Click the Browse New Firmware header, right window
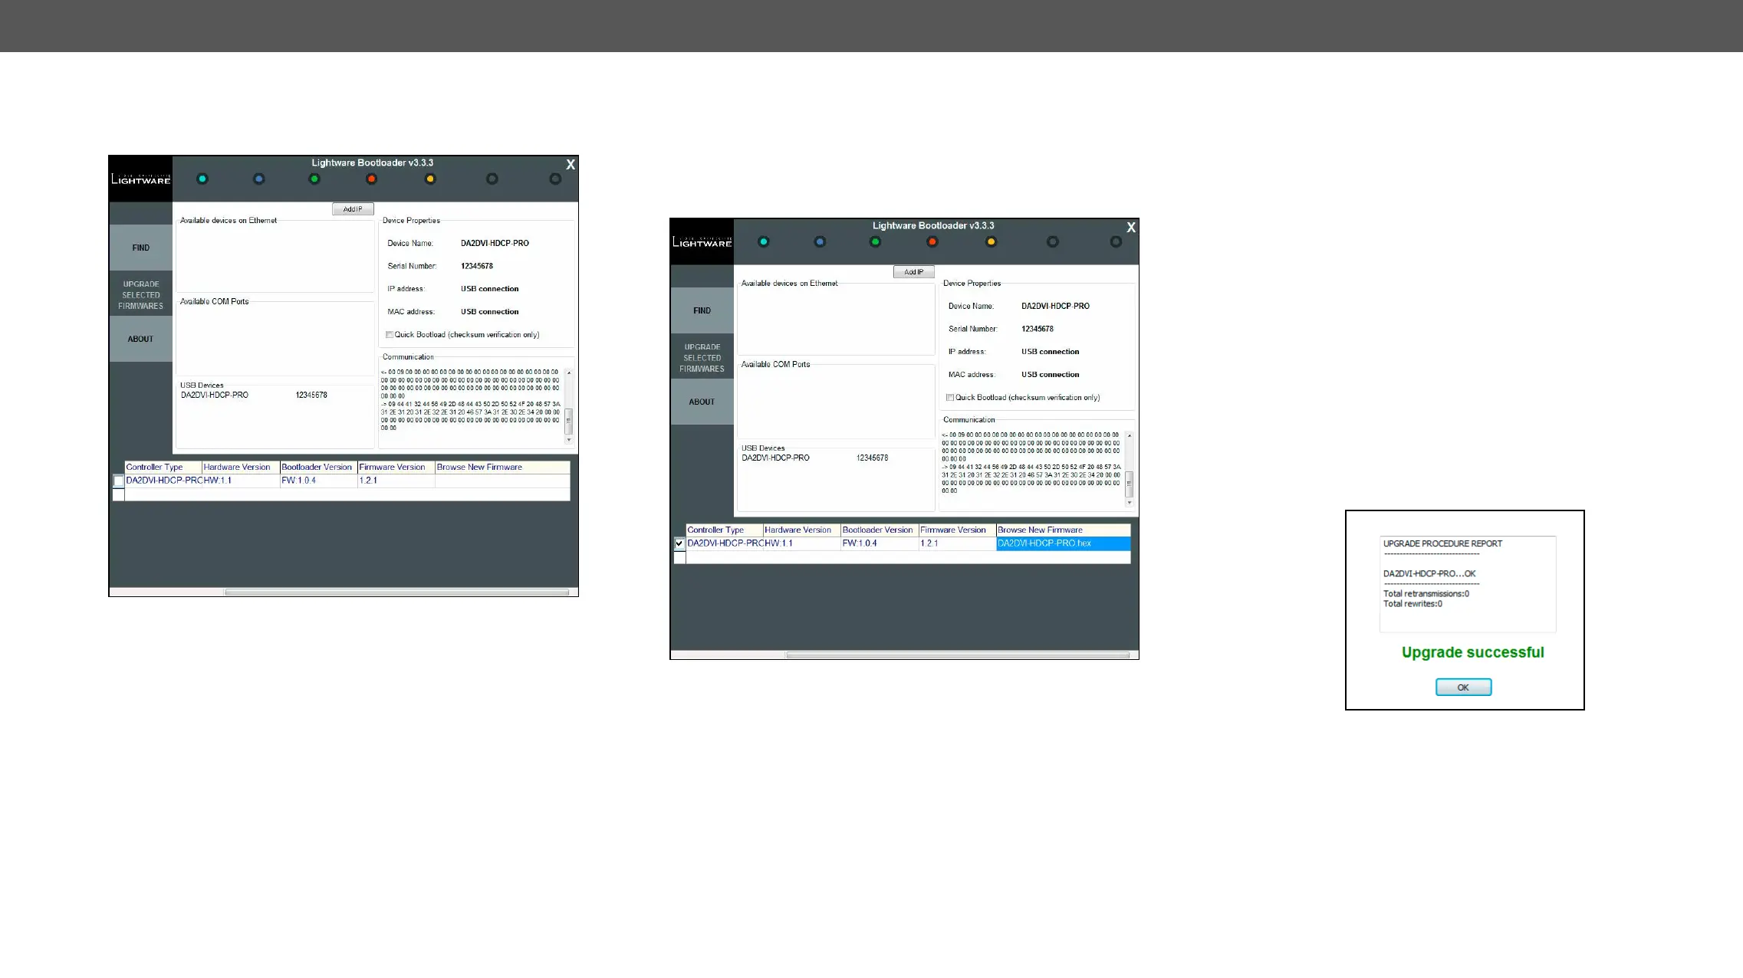Image resolution: width=1743 pixels, height=978 pixels. pyautogui.click(x=1064, y=530)
